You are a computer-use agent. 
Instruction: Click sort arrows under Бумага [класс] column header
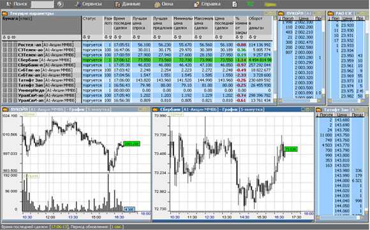(9, 37)
